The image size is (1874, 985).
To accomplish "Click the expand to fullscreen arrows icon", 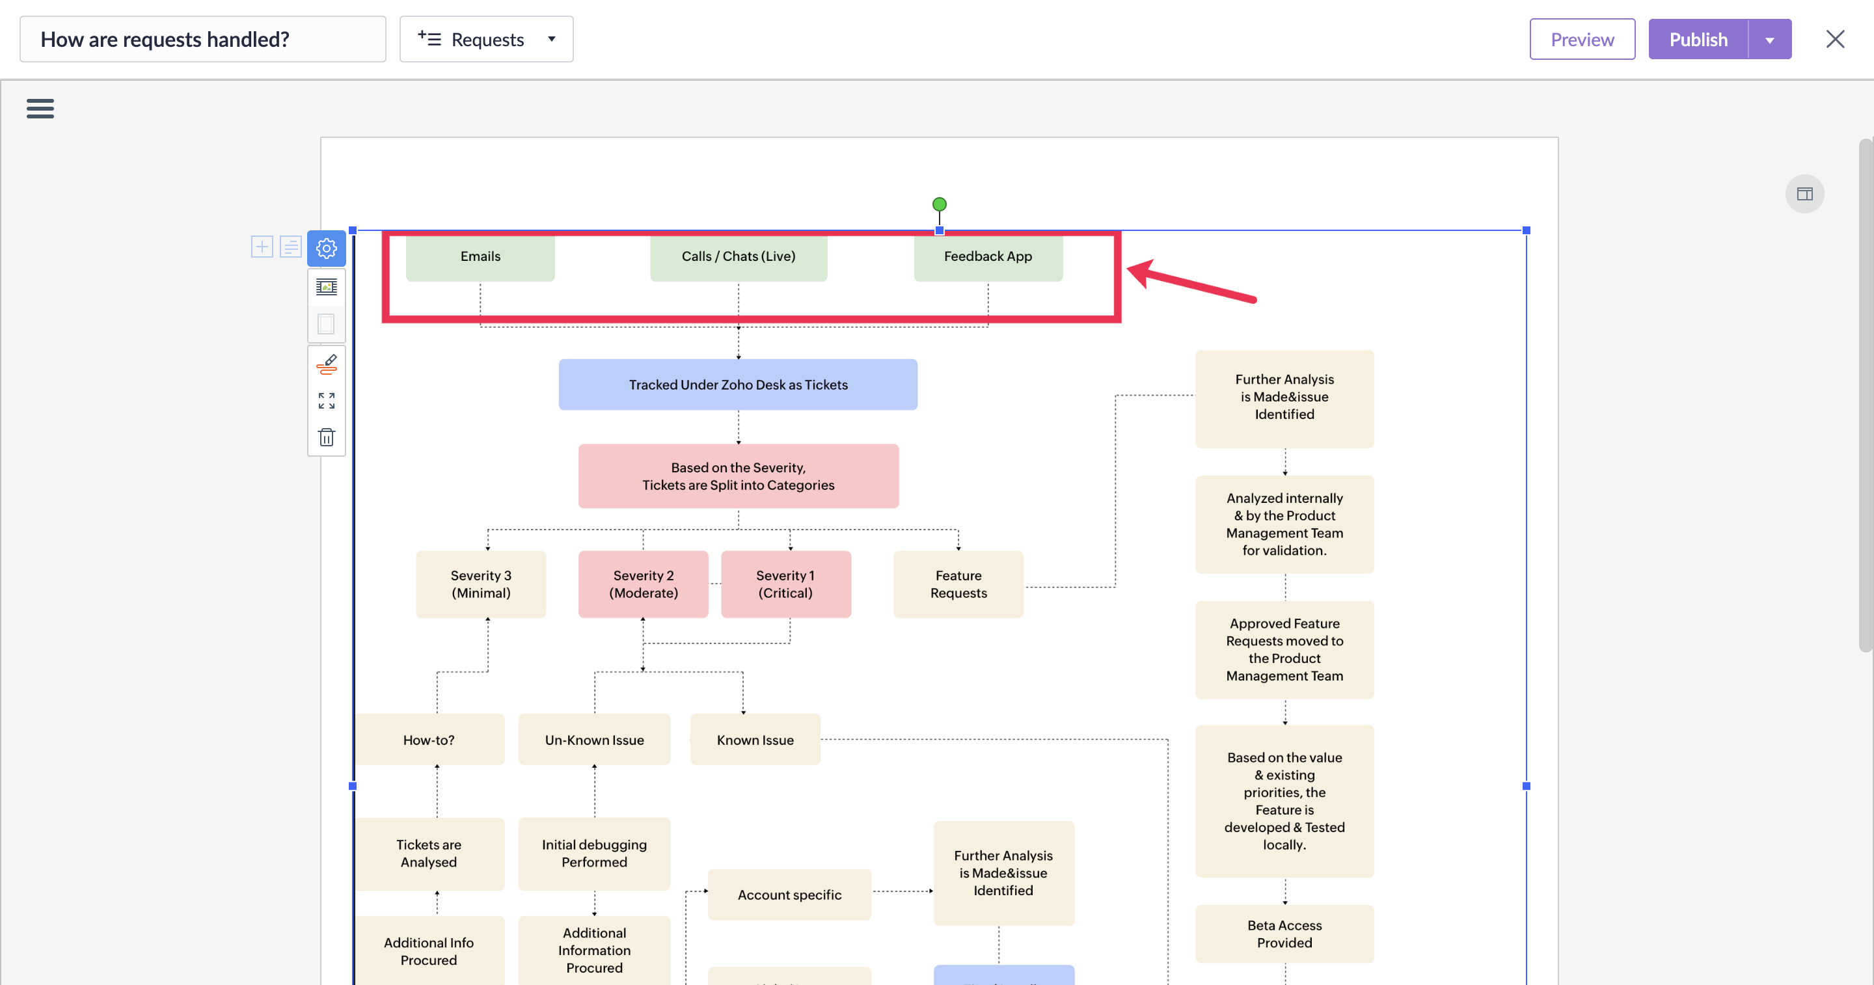I will 326,401.
